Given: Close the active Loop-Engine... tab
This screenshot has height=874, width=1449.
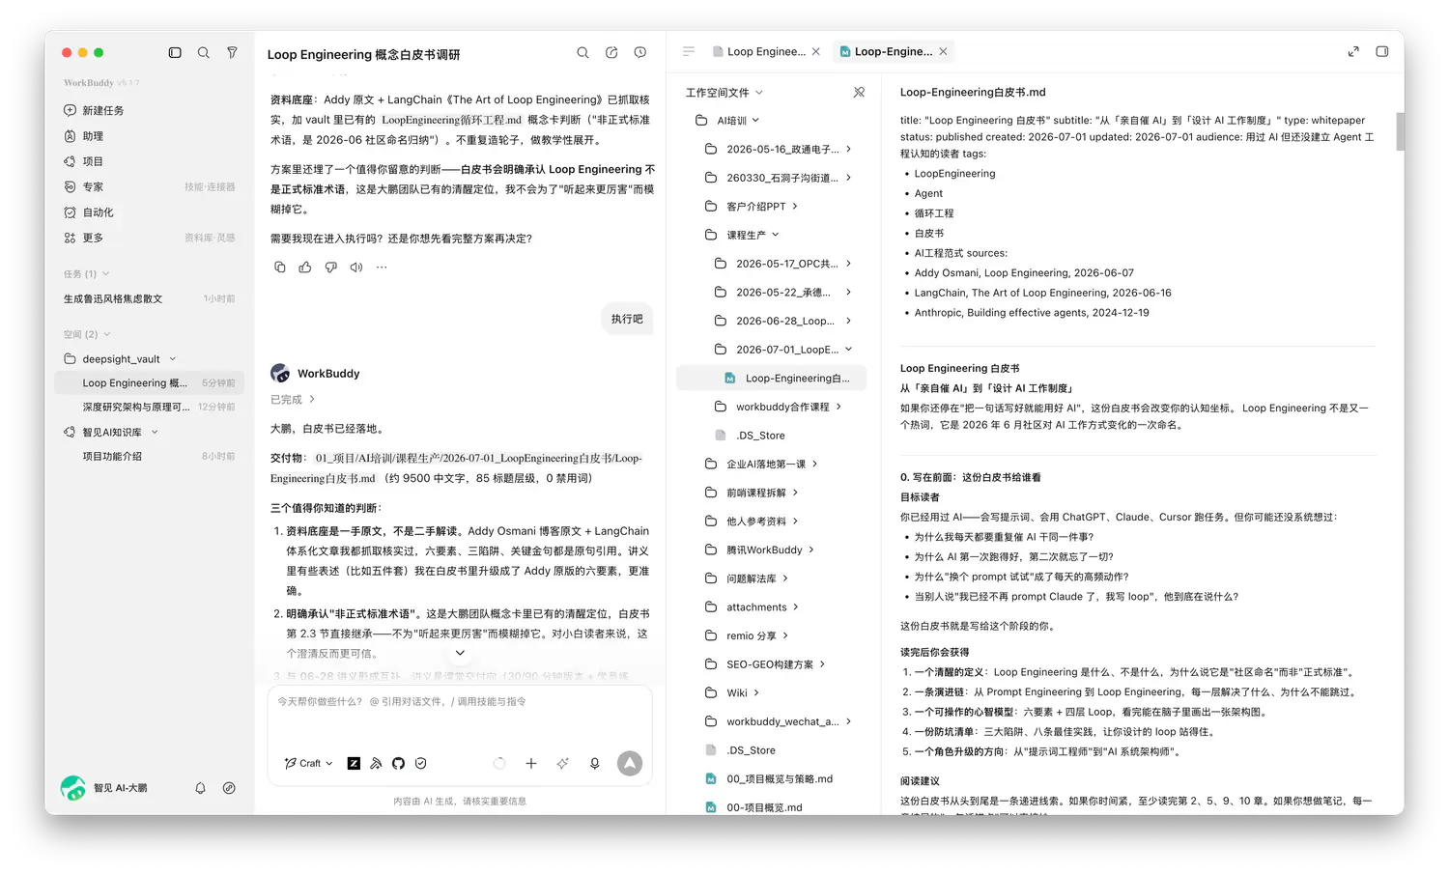Looking at the screenshot, I should pyautogui.click(x=944, y=52).
